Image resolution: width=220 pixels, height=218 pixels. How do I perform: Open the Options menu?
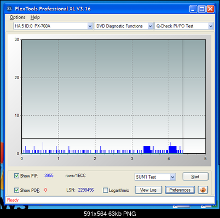click(18, 17)
